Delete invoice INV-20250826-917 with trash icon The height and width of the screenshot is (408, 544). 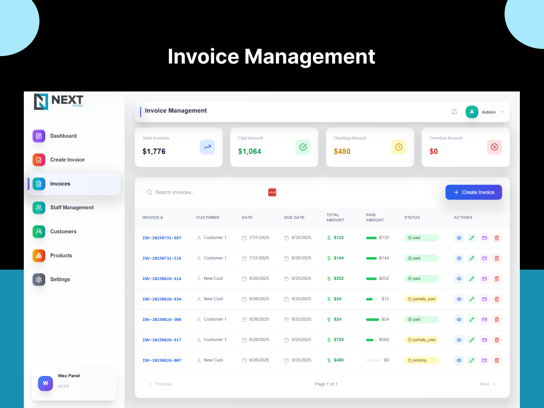coord(497,340)
